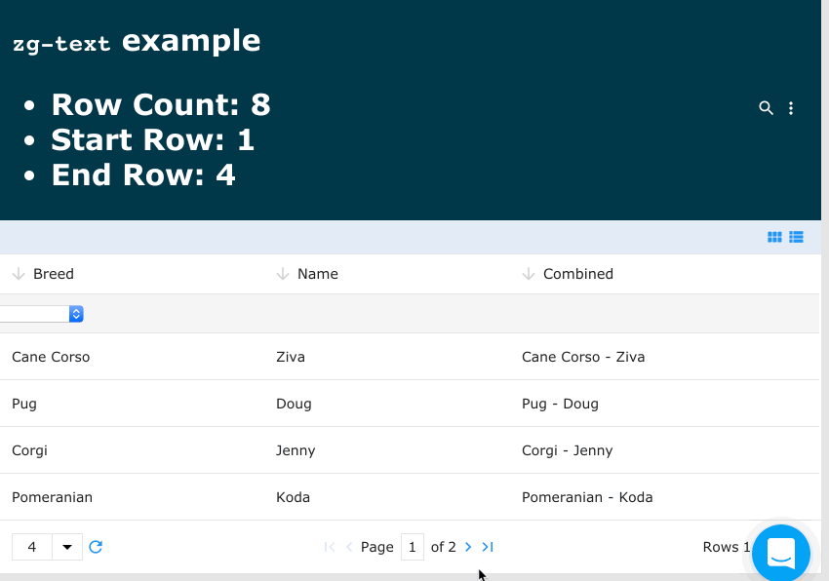Image resolution: width=829 pixels, height=581 pixels.
Task: Toggle sorting on the Name column
Action: coord(316,274)
